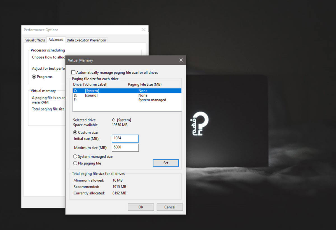Dismiss the dialog via Cancel
336x230 pixels.
pos(170,207)
